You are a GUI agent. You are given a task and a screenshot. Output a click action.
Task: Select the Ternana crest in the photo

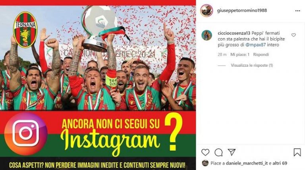click(x=25, y=29)
